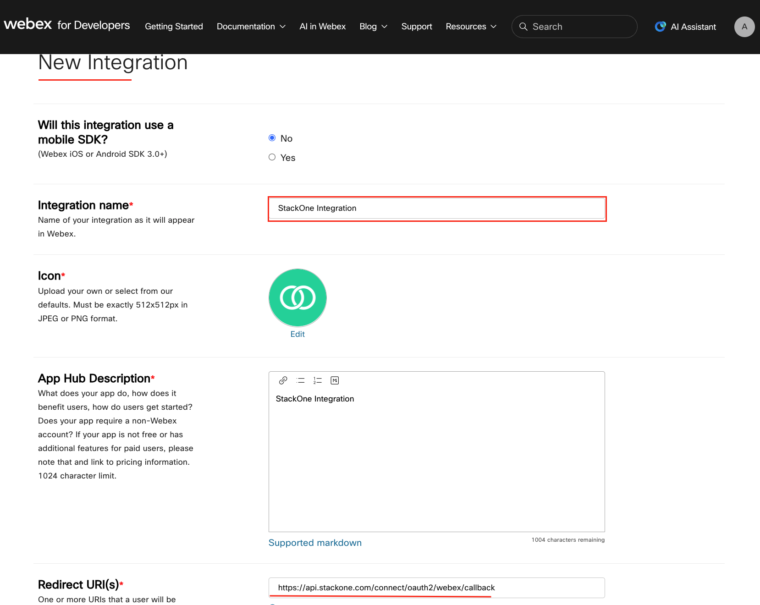This screenshot has height=605, width=760.
Task: Expand the Documentation dropdown
Action: coord(251,27)
